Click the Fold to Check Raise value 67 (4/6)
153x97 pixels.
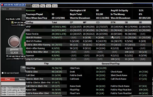[143, 86]
